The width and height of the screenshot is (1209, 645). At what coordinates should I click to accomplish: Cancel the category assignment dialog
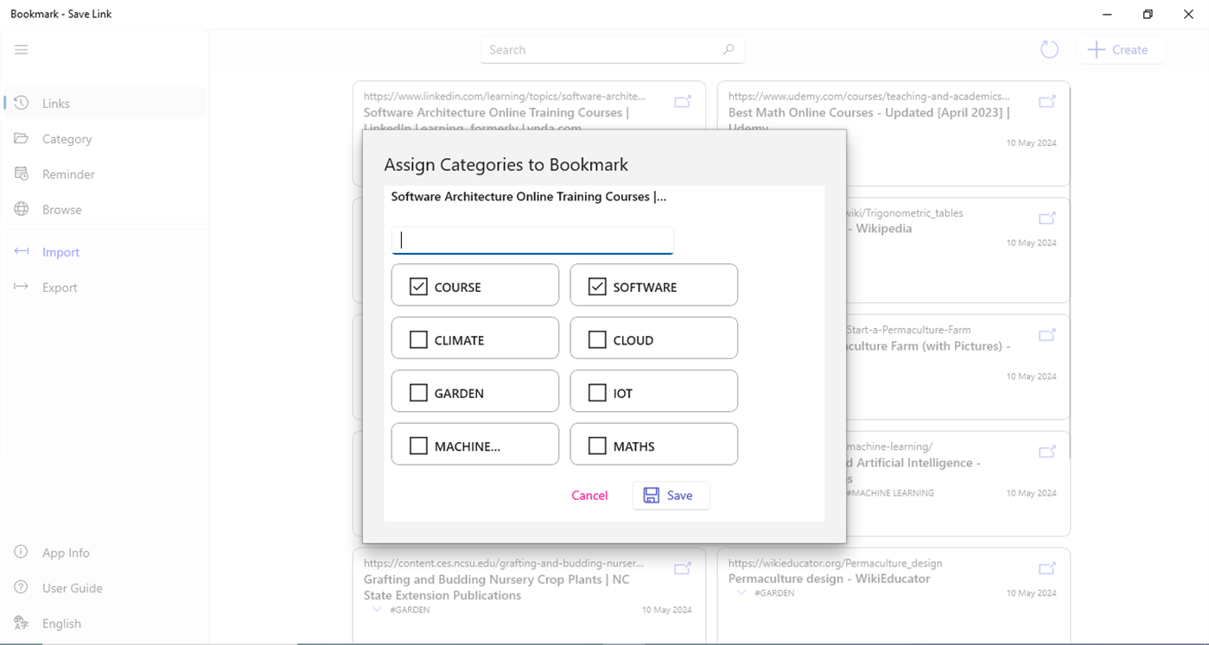[589, 495]
